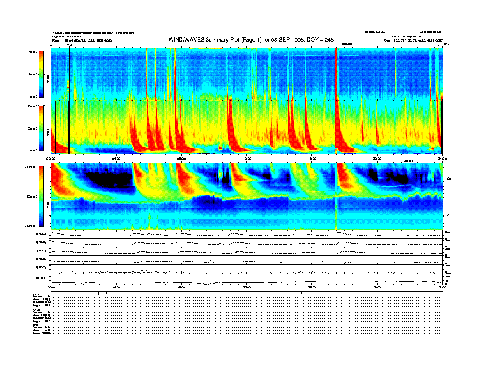
Task: Click the TNR color scale bar
Action: [41, 197]
